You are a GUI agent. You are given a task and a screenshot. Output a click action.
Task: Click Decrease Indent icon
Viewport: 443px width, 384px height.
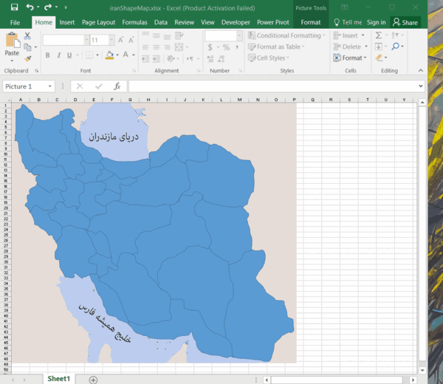pos(145,59)
